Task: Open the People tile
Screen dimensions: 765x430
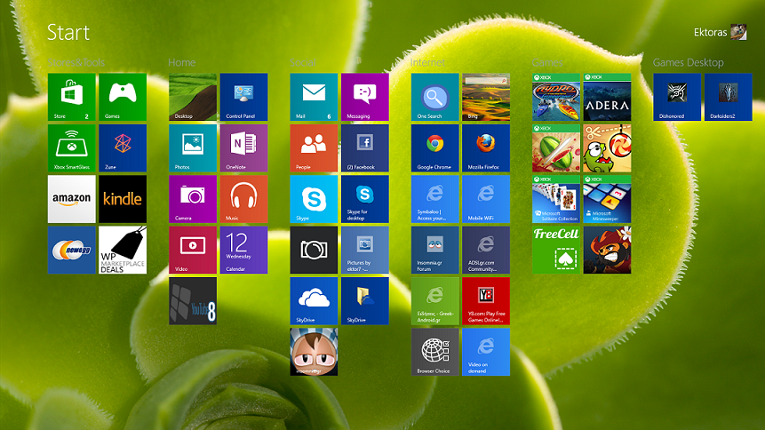Action: [x=314, y=147]
